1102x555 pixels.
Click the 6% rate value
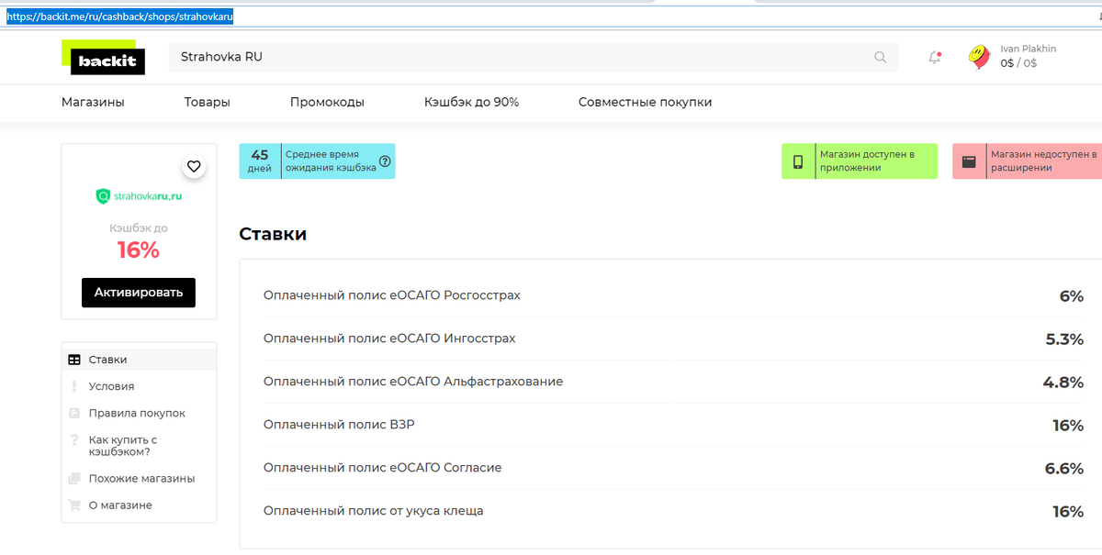point(1072,296)
